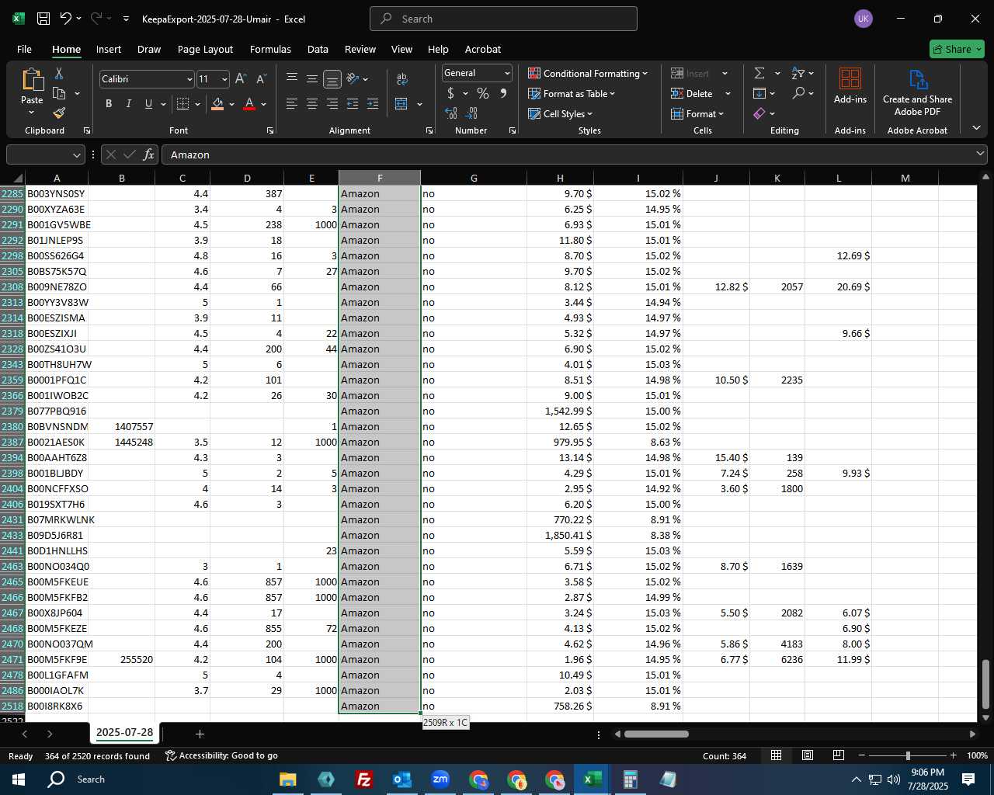Toggle Bottom Align in Alignment group
Image resolution: width=994 pixels, height=795 pixels.
[x=332, y=78]
